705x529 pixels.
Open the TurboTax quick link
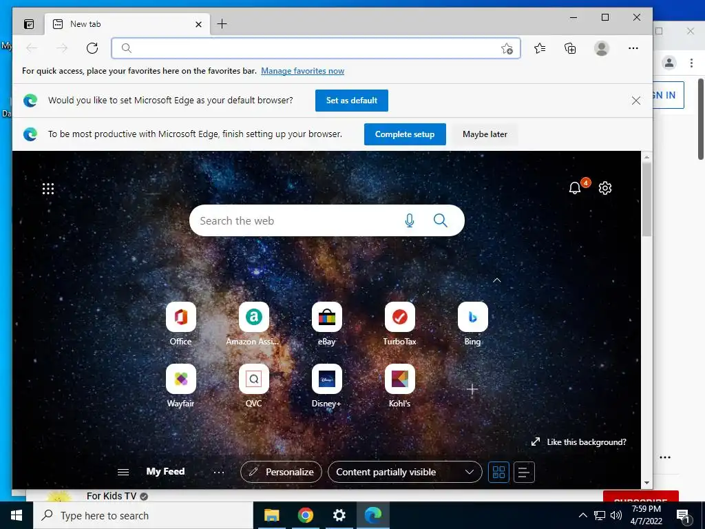point(400,324)
